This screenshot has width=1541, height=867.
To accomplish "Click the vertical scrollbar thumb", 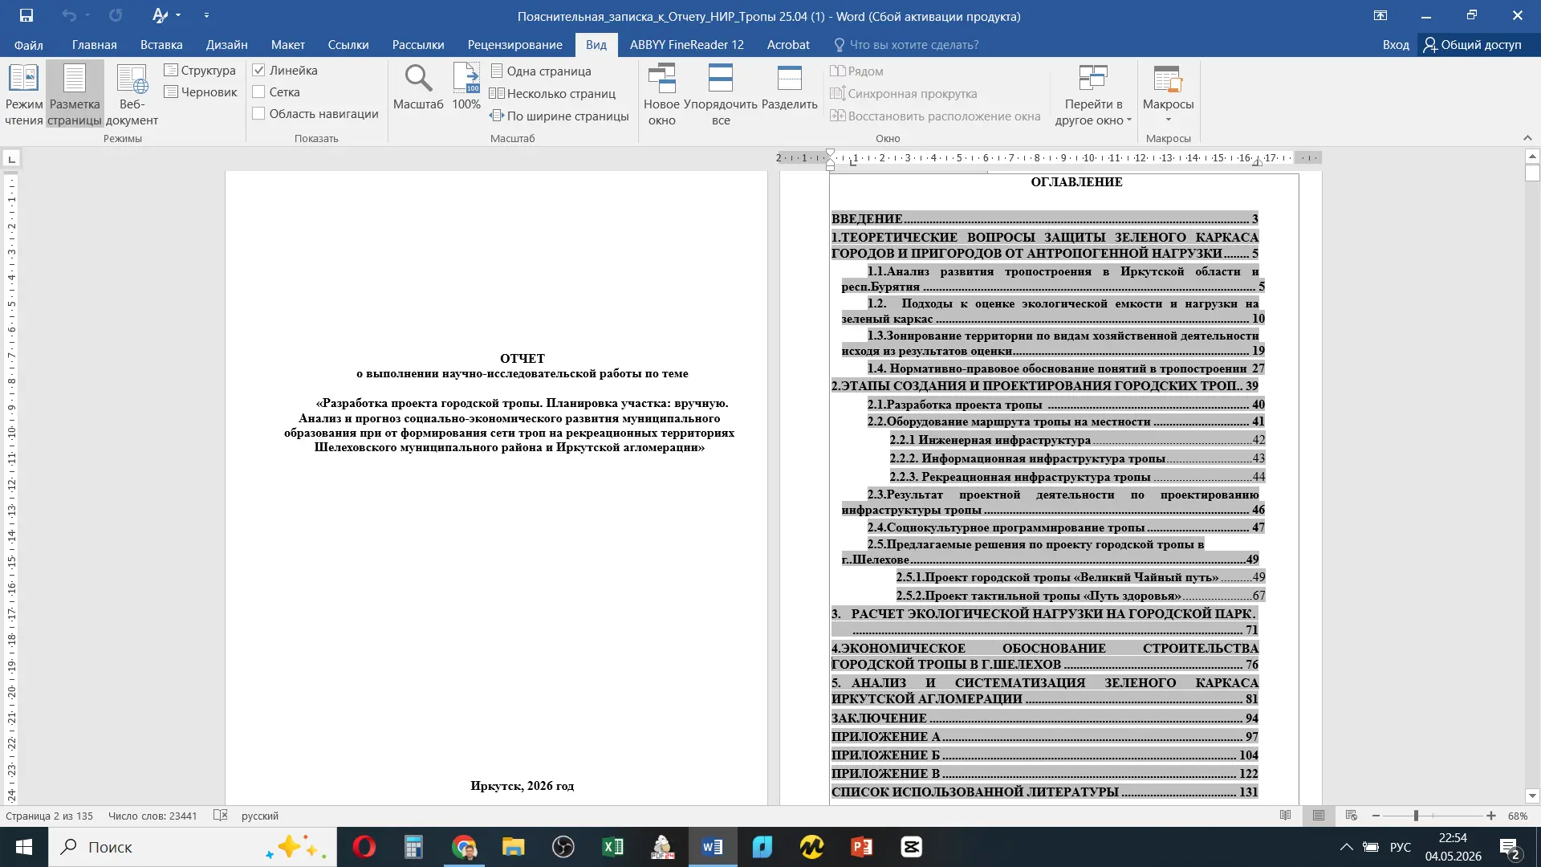I will [1532, 173].
